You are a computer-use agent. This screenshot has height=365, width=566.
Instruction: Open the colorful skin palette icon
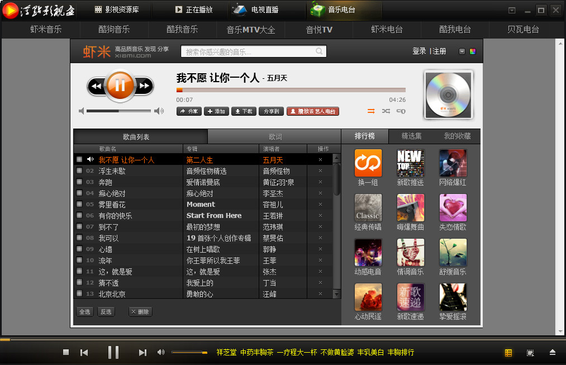[473, 51]
